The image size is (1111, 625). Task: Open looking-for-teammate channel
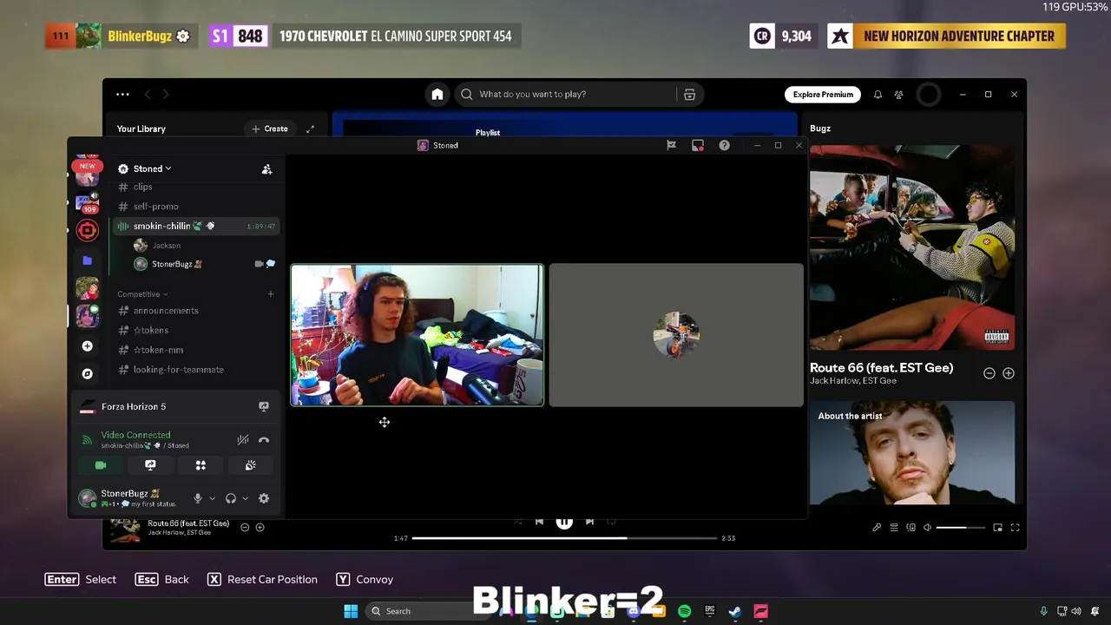[196, 370]
